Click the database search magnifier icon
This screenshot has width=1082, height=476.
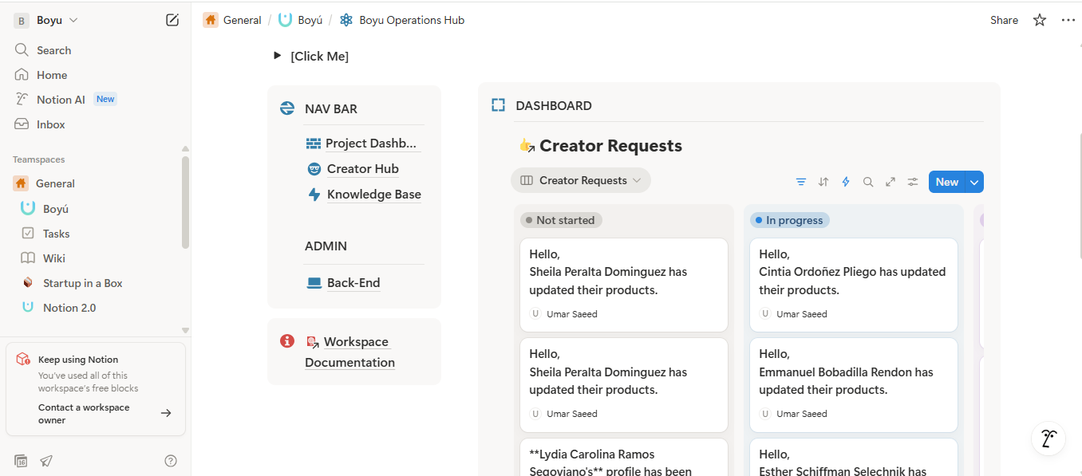[x=868, y=182]
